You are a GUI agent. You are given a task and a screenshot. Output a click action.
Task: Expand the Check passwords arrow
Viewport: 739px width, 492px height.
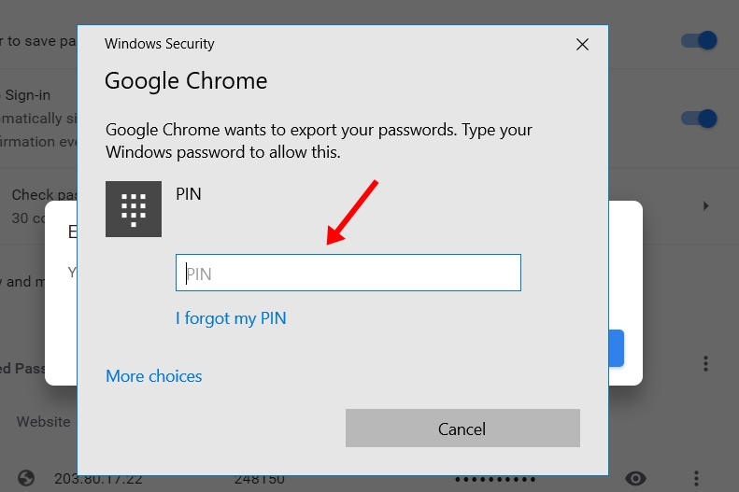705,205
